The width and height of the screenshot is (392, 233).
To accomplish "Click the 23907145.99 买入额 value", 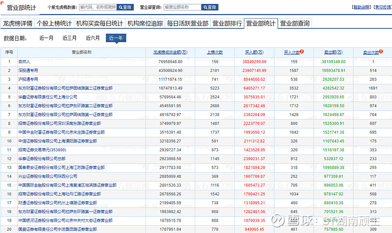I will tap(254, 70).
